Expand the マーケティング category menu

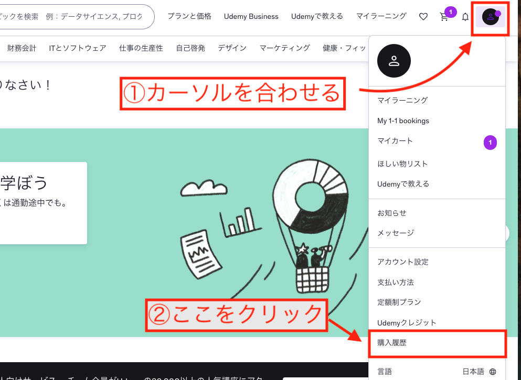tap(284, 47)
